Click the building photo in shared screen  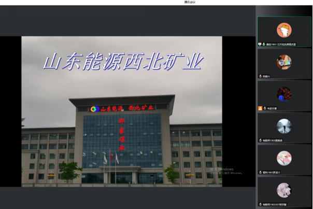[122, 140]
